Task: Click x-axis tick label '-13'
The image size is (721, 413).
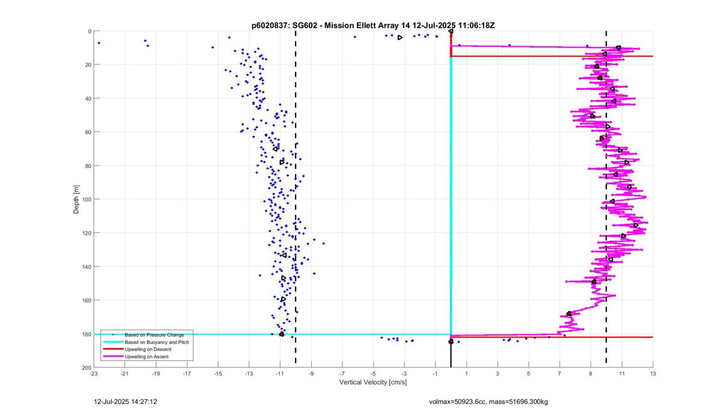Action: coord(249,374)
